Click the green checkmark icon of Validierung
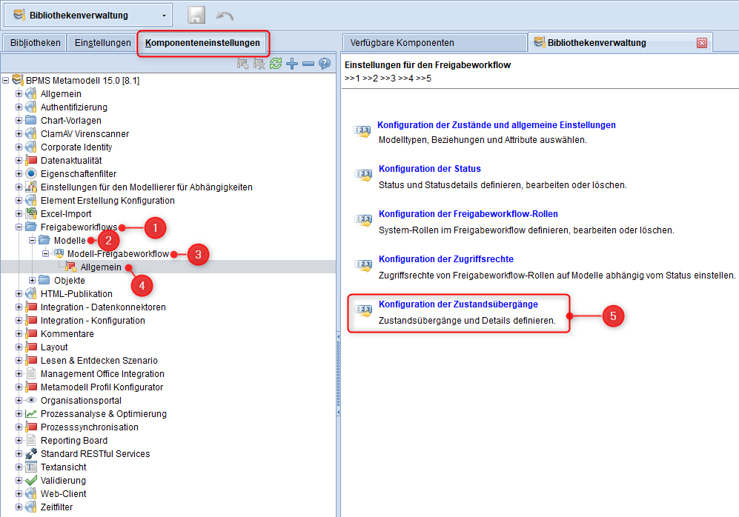 (x=31, y=480)
